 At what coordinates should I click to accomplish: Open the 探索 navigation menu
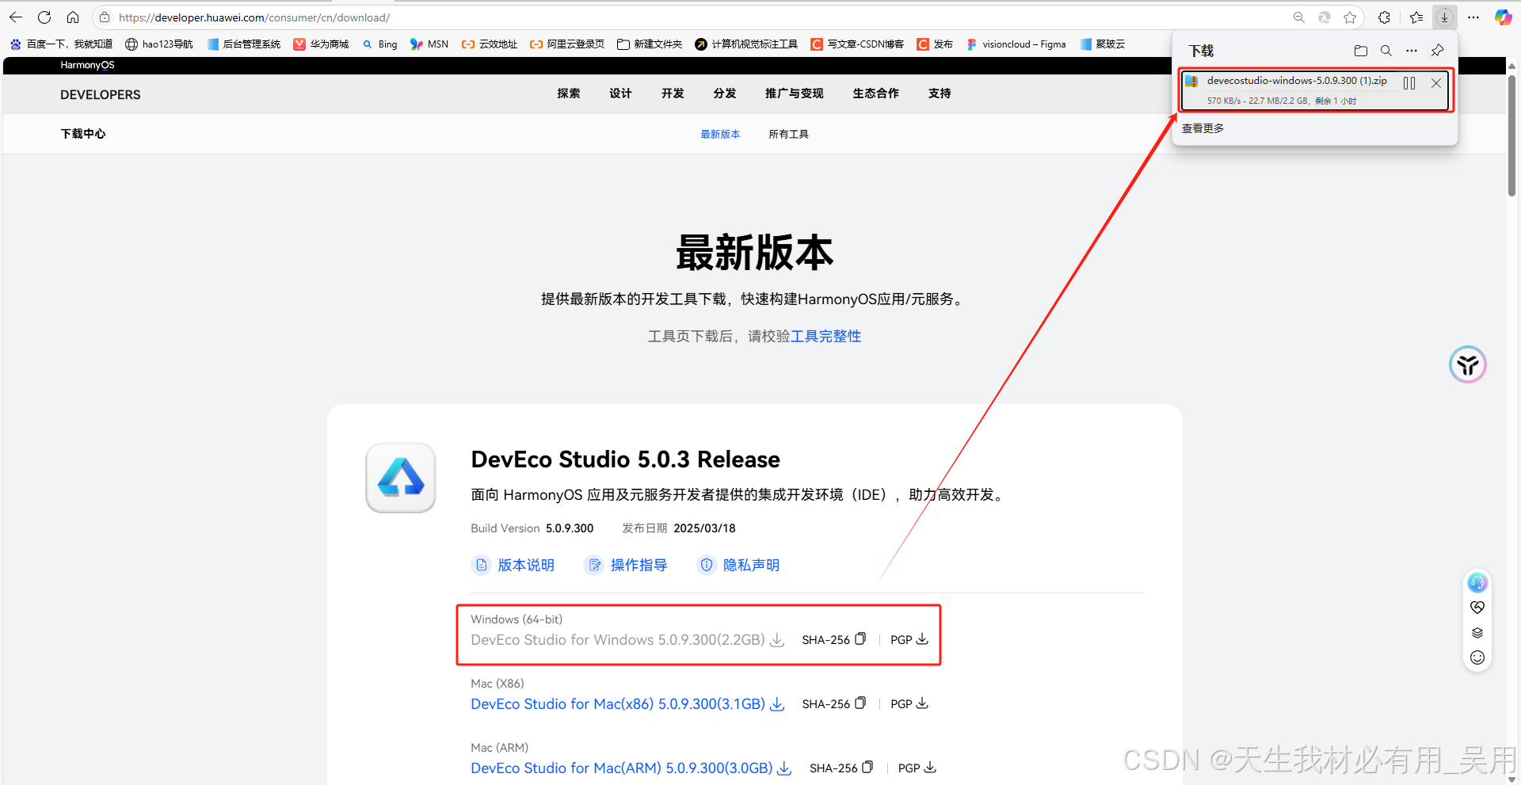(568, 93)
